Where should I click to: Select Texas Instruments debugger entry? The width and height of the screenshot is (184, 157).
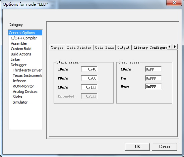click(27, 75)
